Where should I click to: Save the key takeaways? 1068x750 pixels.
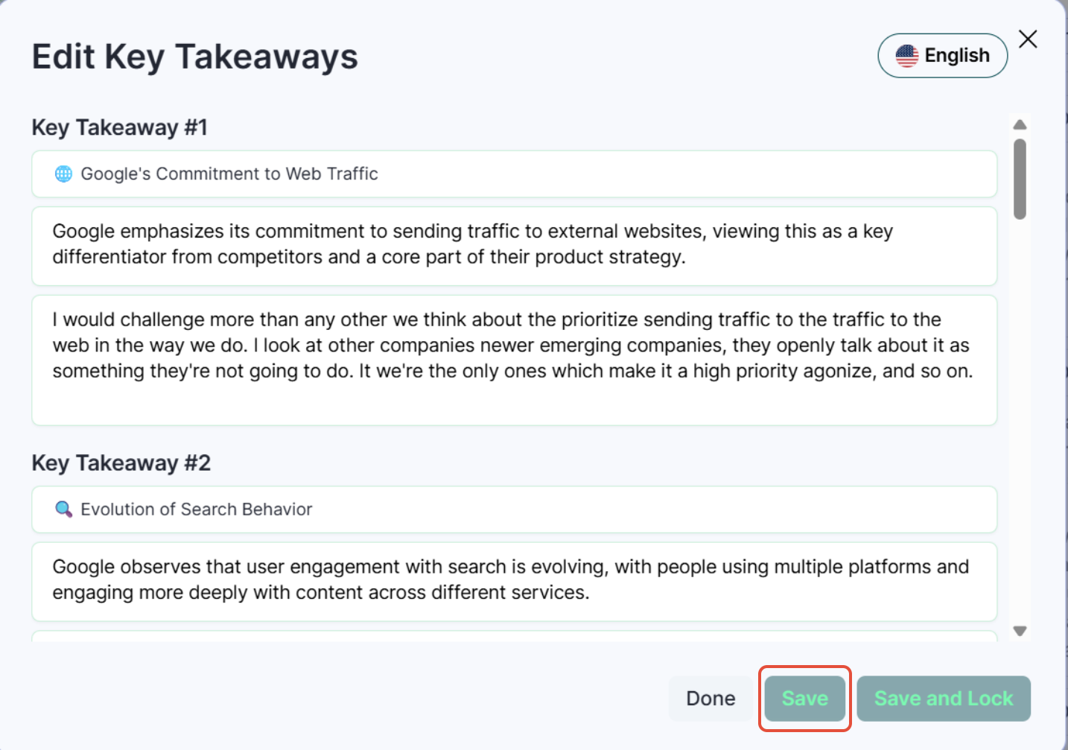coord(804,699)
